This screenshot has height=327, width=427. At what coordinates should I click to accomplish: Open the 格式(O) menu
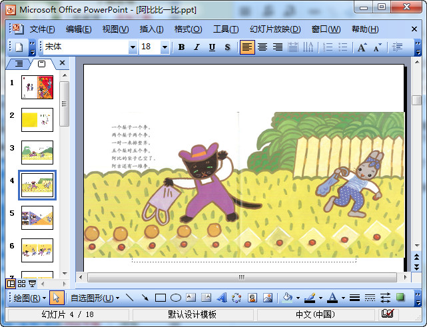188,29
